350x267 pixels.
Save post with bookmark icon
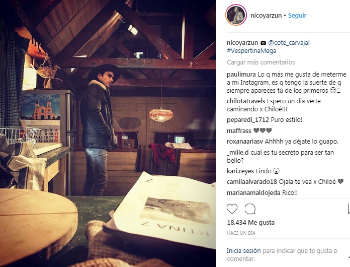coord(348,209)
